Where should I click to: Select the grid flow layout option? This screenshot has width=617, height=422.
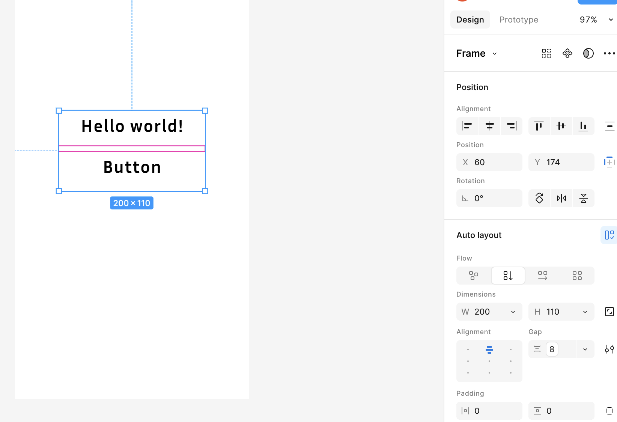tap(577, 276)
